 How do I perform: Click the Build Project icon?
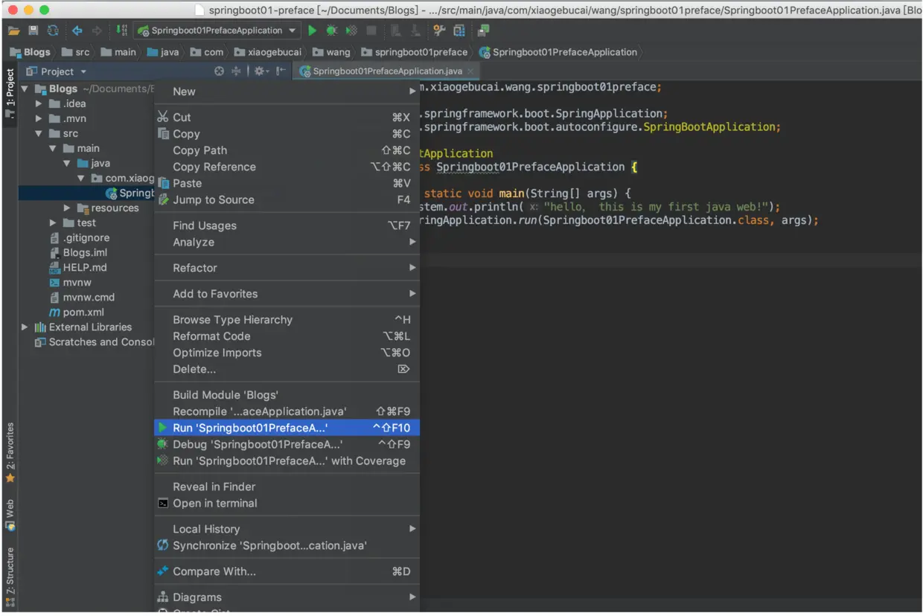pyautogui.click(x=122, y=31)
